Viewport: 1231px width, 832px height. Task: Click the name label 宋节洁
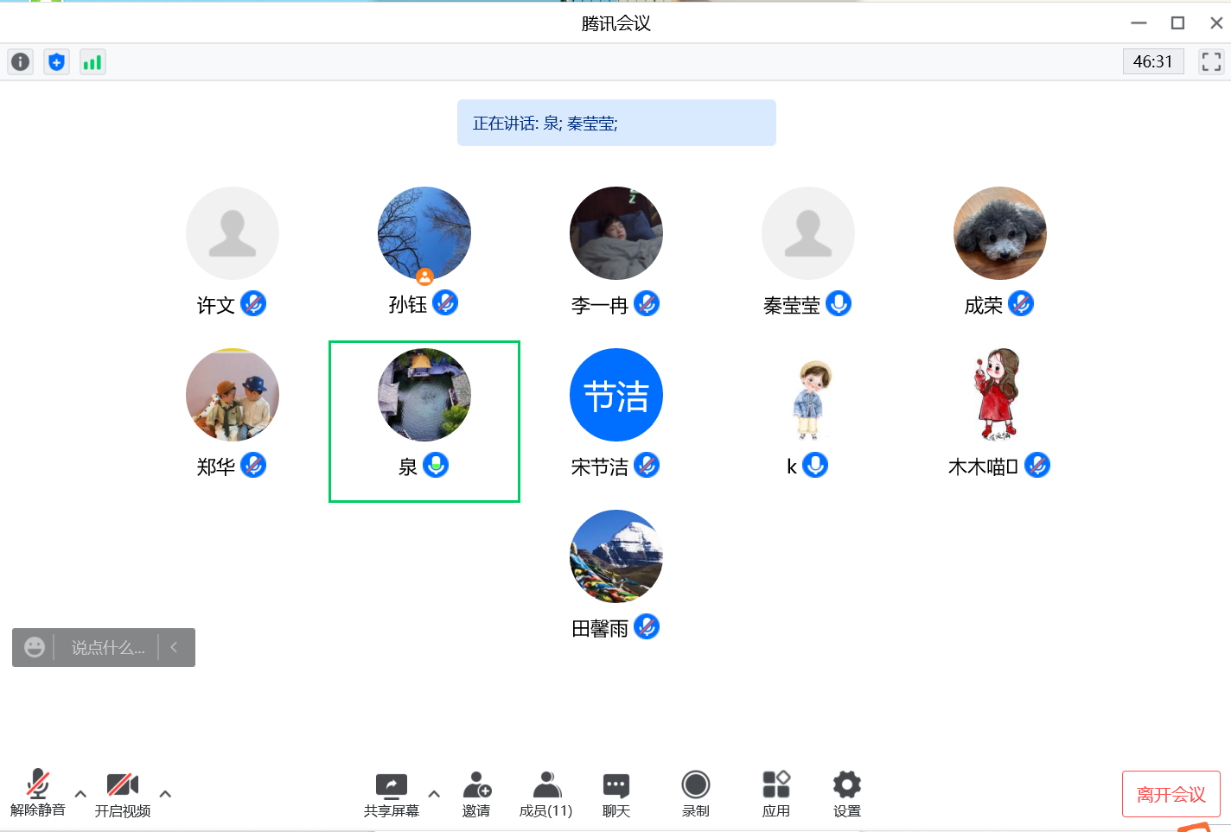coord(600,467)
